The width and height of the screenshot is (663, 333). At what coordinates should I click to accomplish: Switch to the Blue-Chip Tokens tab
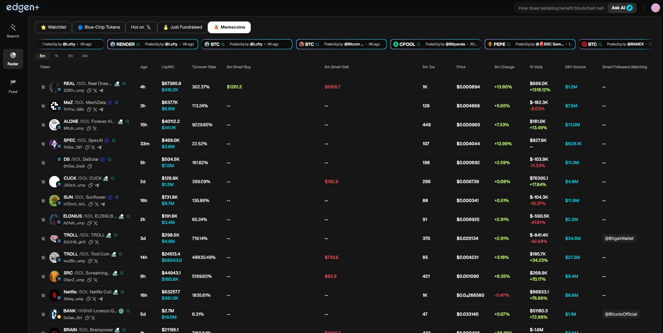click(99, 27)
